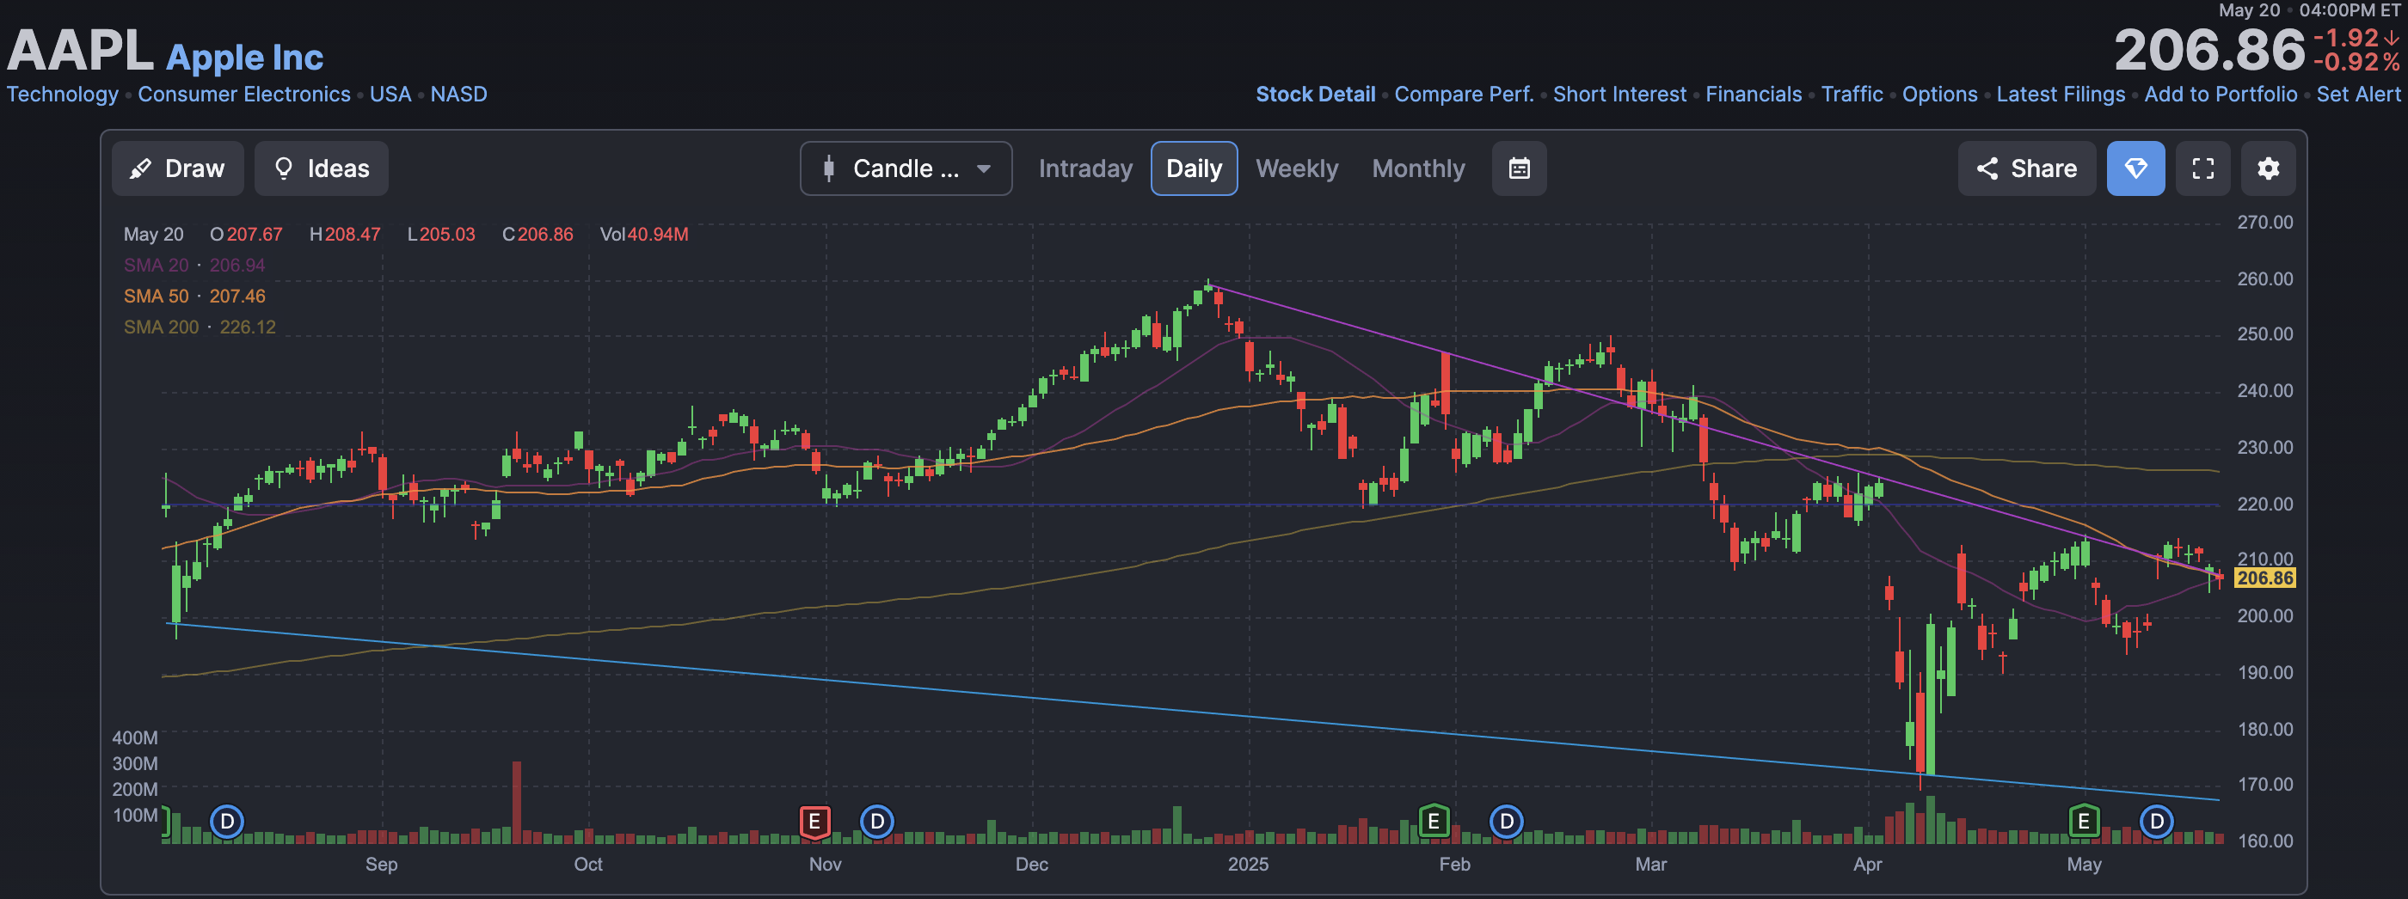Viewport: 2408px width, 899px height.
Task: Open Latest Filings link
Action: (2061, 95)
